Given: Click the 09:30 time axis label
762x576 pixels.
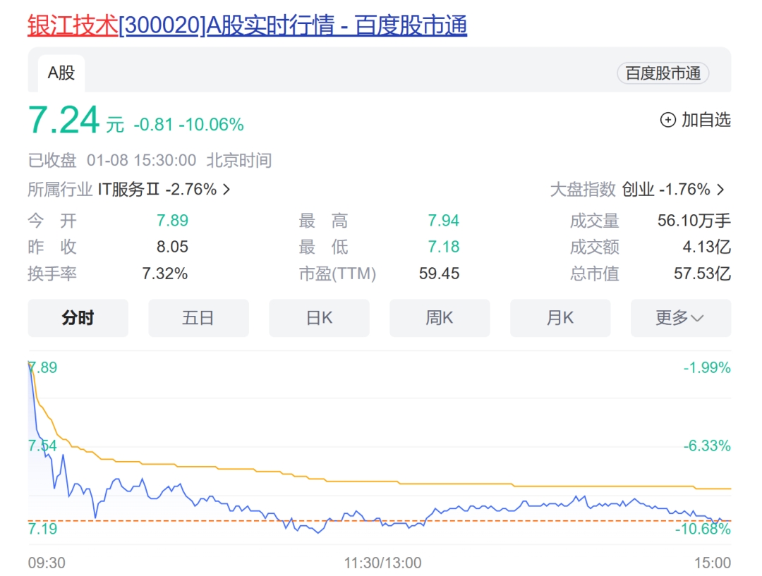Looking at the screenshot, I should click(x=47, y=563).
